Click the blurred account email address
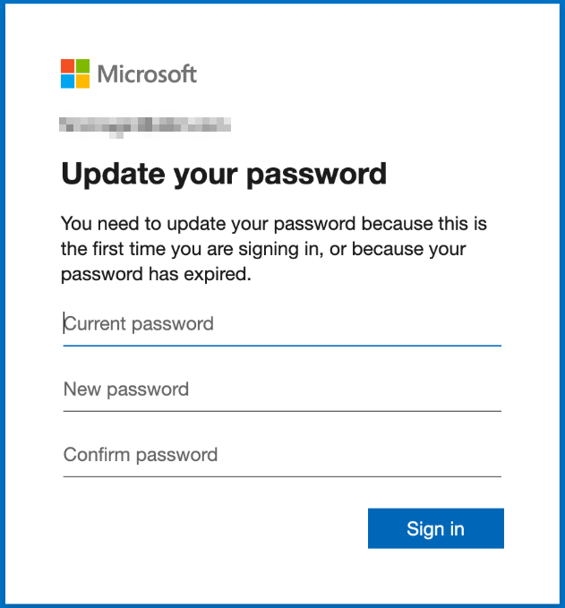565x608 pixels. 145,124
